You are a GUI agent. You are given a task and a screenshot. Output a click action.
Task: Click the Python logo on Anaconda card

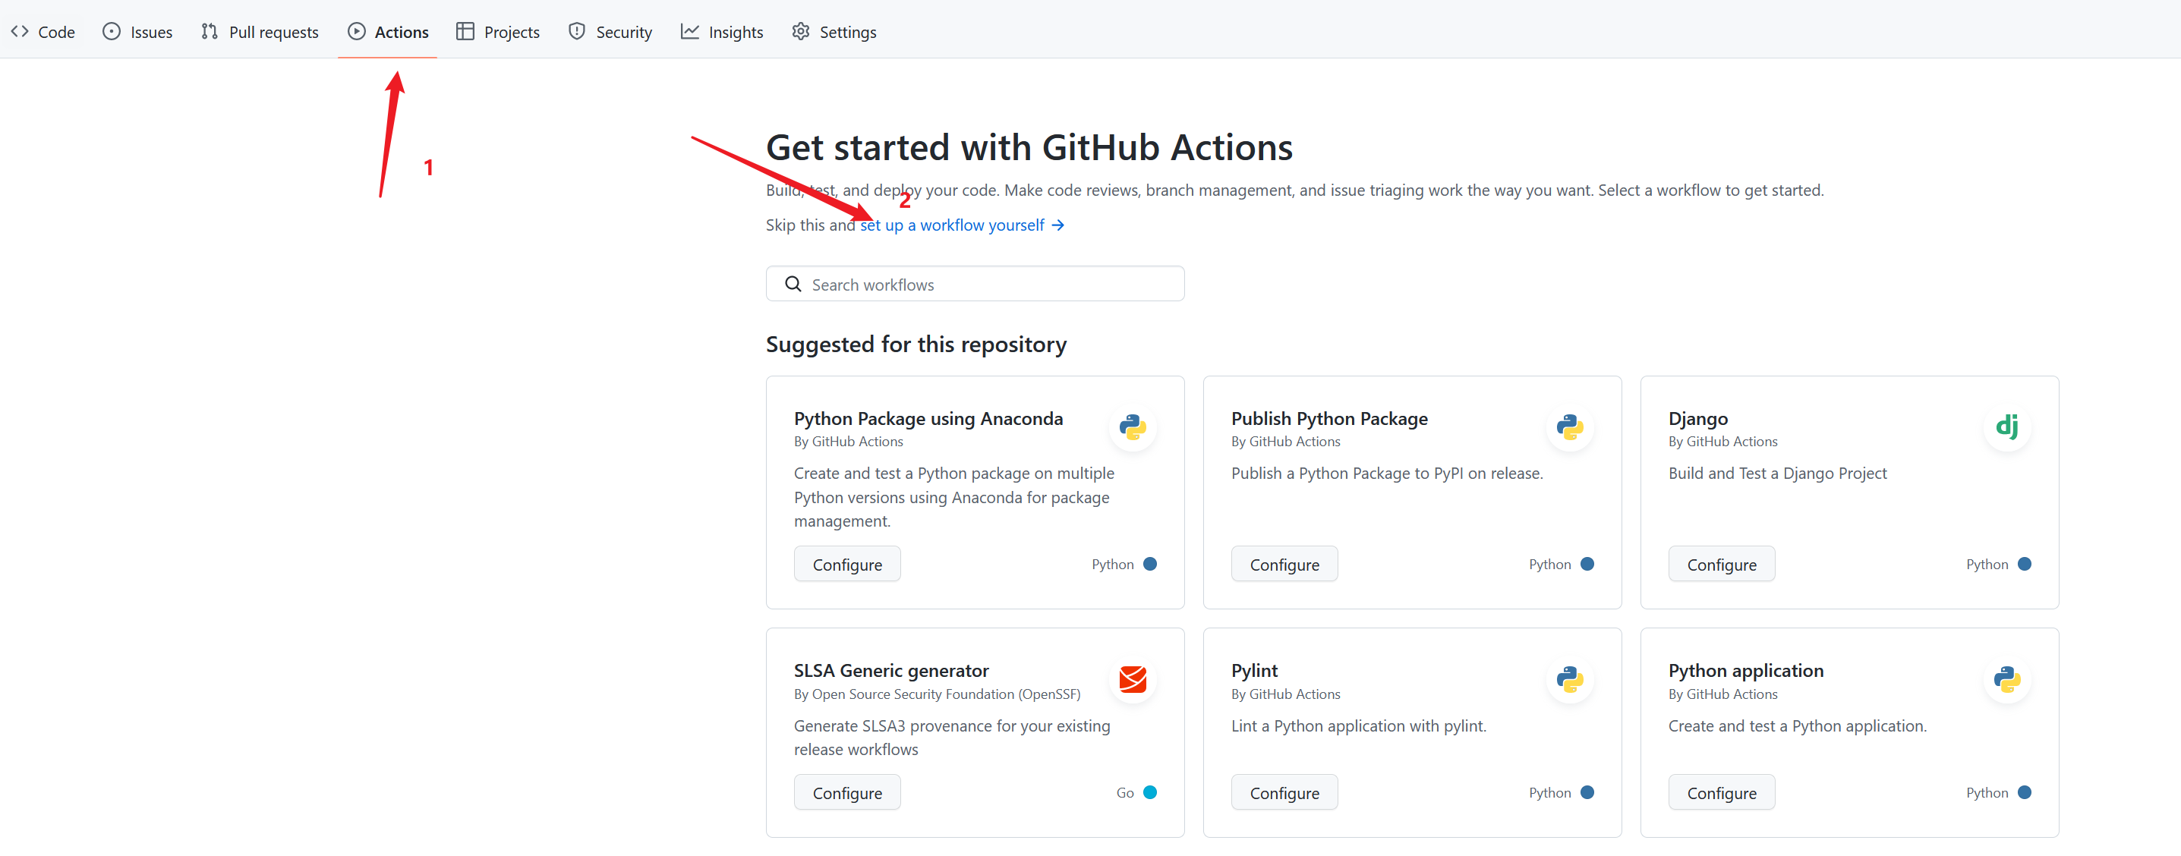[x=1132, y=426]
